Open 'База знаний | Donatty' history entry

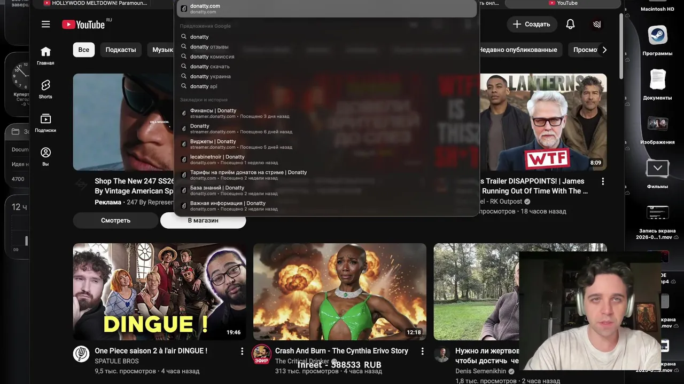(327, 190)
